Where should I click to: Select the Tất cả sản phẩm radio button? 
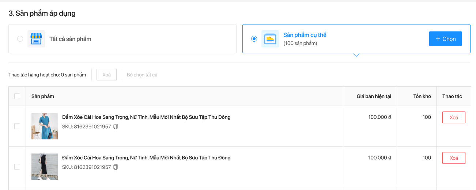click(x=20, y=39)
